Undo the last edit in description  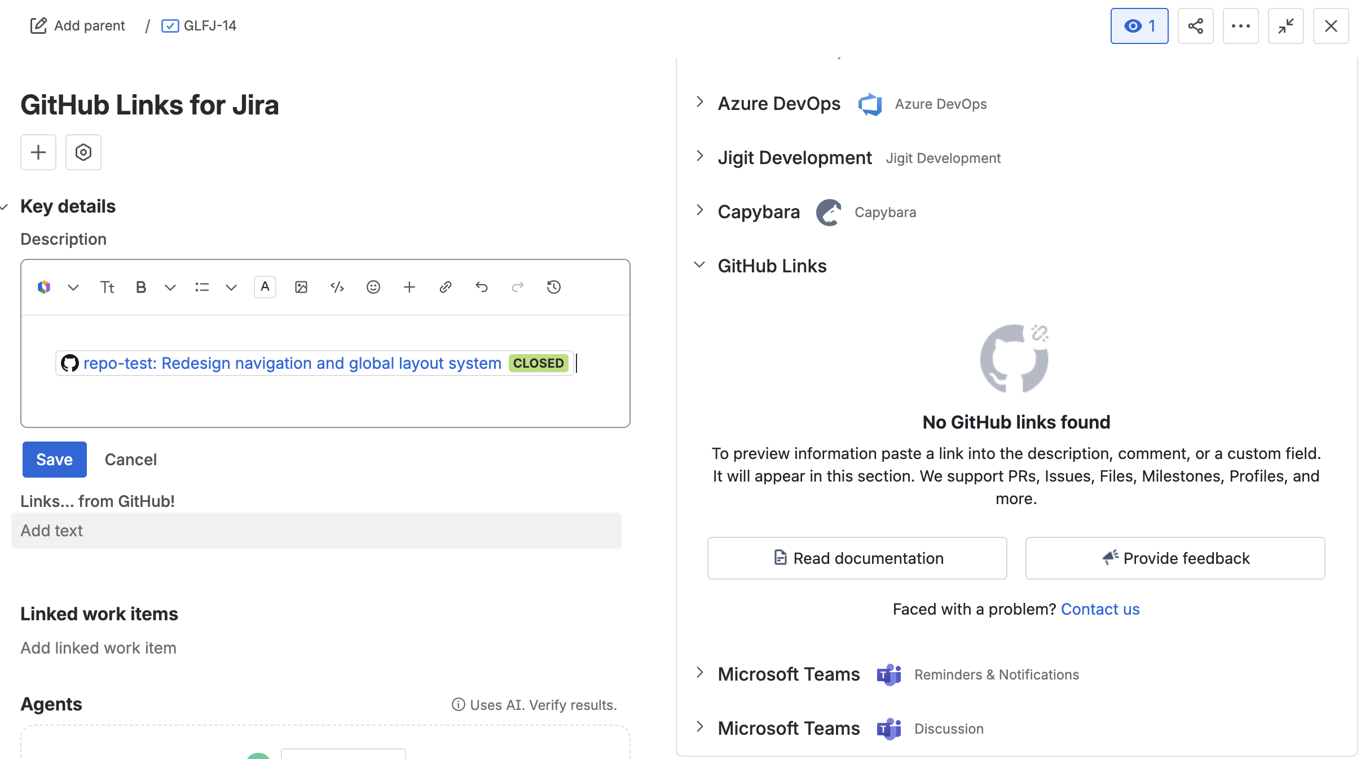[x=481, y=287]
